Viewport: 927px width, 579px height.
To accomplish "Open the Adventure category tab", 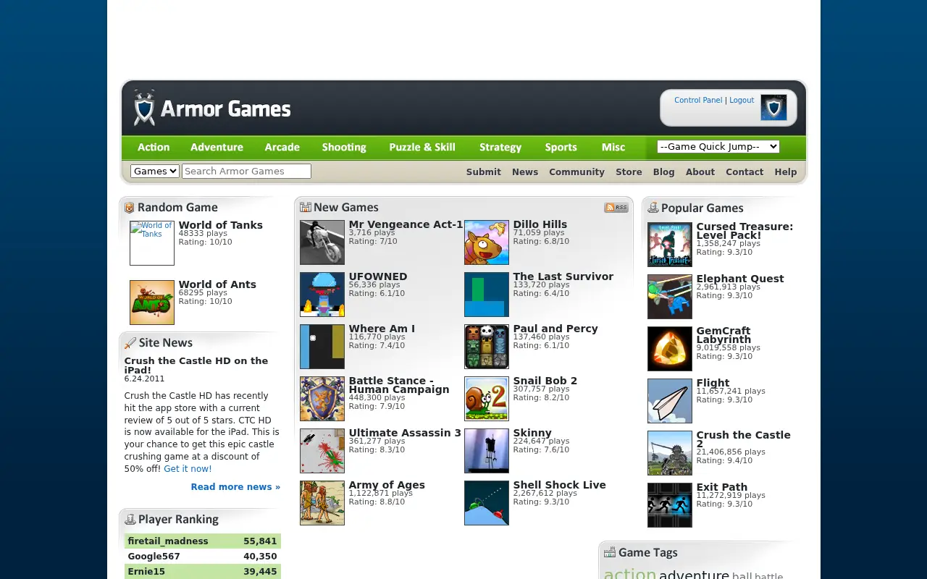I will click(x=217, y=147).
